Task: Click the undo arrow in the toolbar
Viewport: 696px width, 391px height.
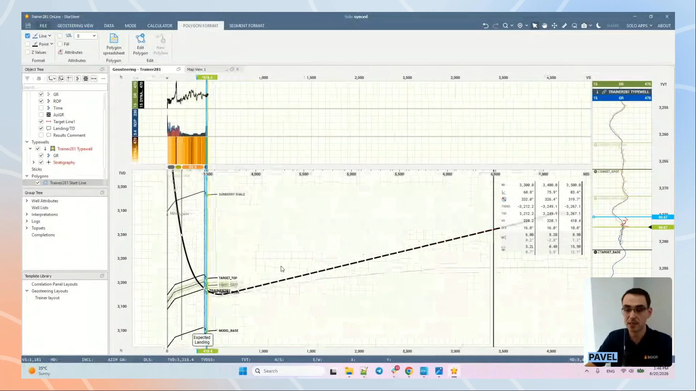Action: [485, 26]
